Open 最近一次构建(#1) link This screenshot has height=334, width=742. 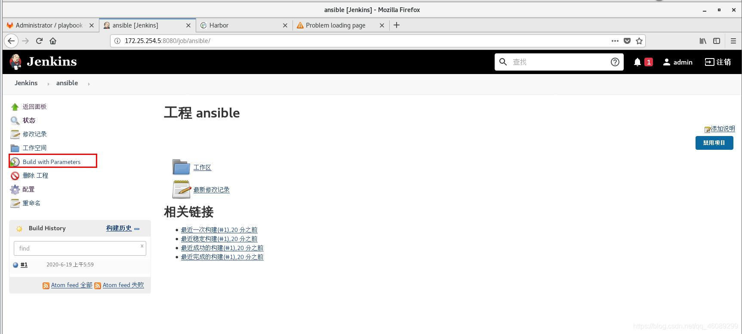(219, 230)
